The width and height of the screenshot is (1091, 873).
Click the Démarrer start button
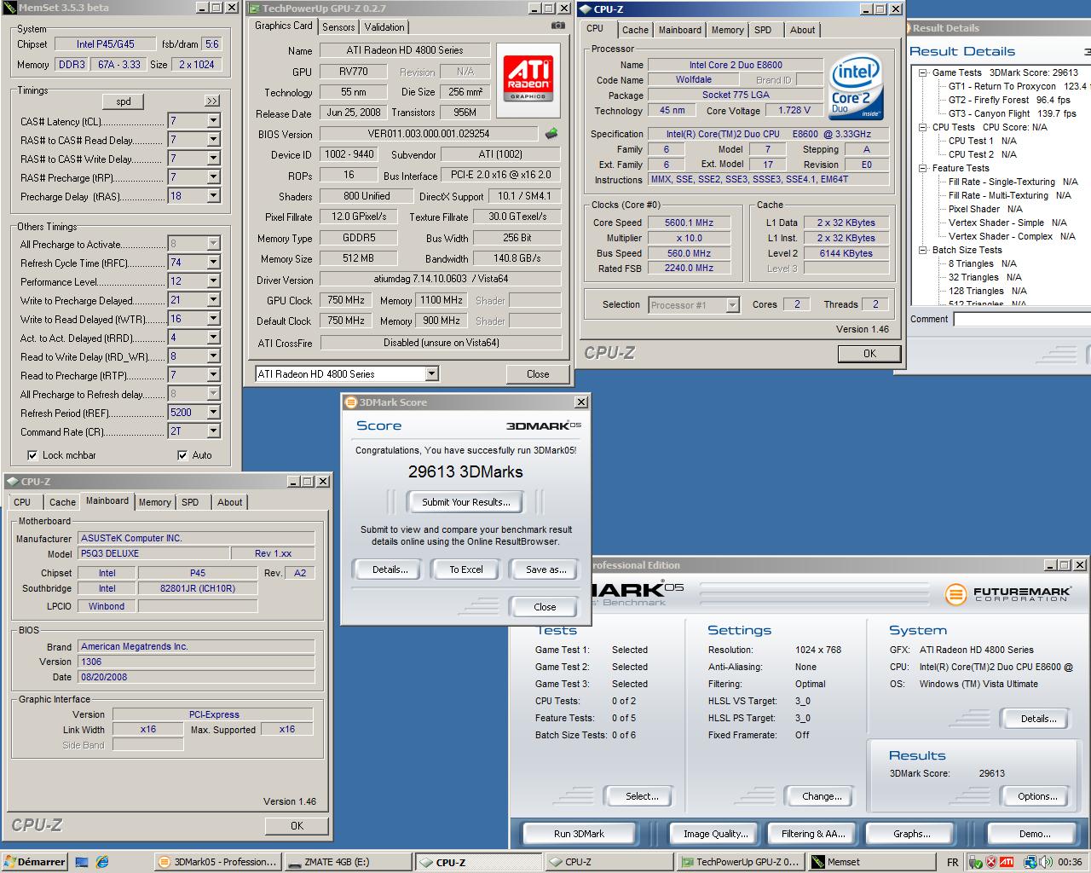[x=34, y=862]
